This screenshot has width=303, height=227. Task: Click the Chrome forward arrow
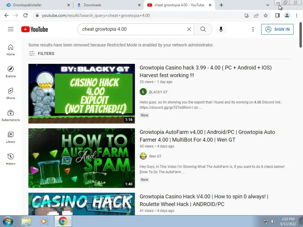tap(16, 15)
